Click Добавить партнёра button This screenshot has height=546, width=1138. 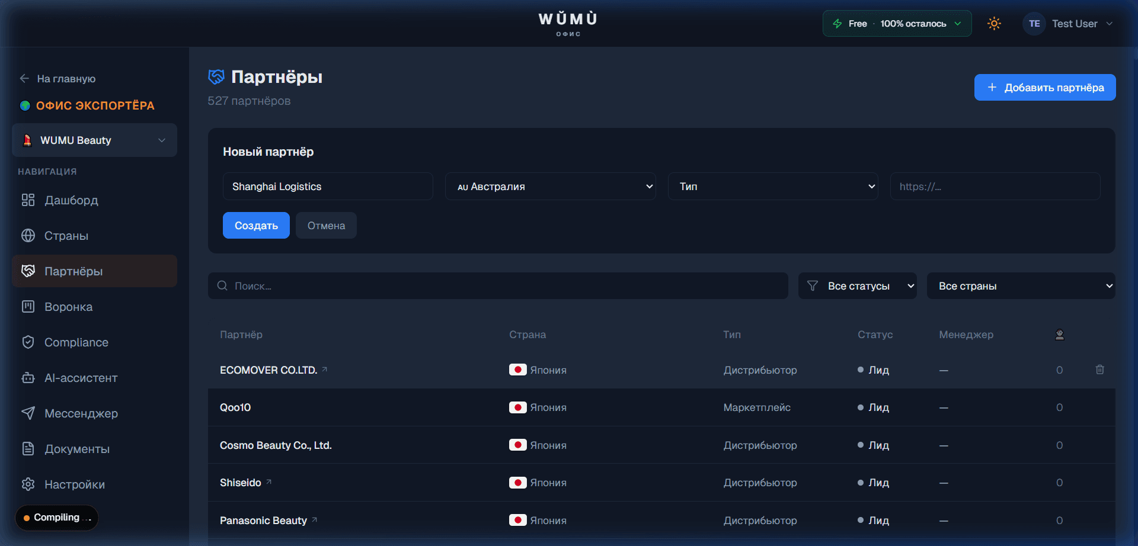point(1044,88)
